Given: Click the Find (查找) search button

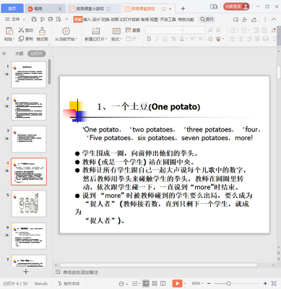Looking at the screenshot, I should pyautogui.click(x=207, y=20).
